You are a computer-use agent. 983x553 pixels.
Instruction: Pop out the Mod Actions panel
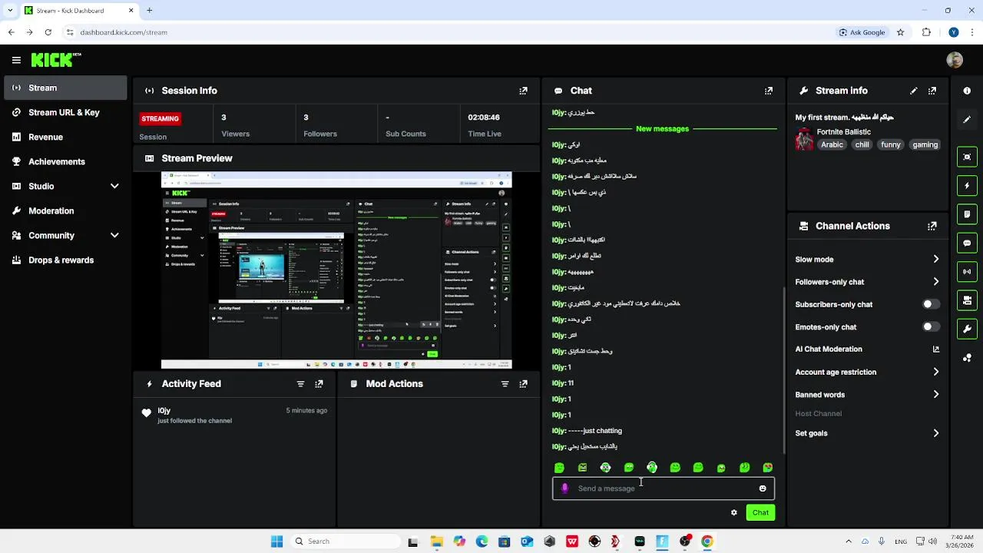pos(523,384)
